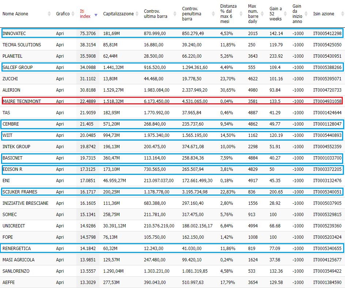Sort by Nome Azione column arrows
The height and width of the screenshot is (288, 345).
point(49,14)
